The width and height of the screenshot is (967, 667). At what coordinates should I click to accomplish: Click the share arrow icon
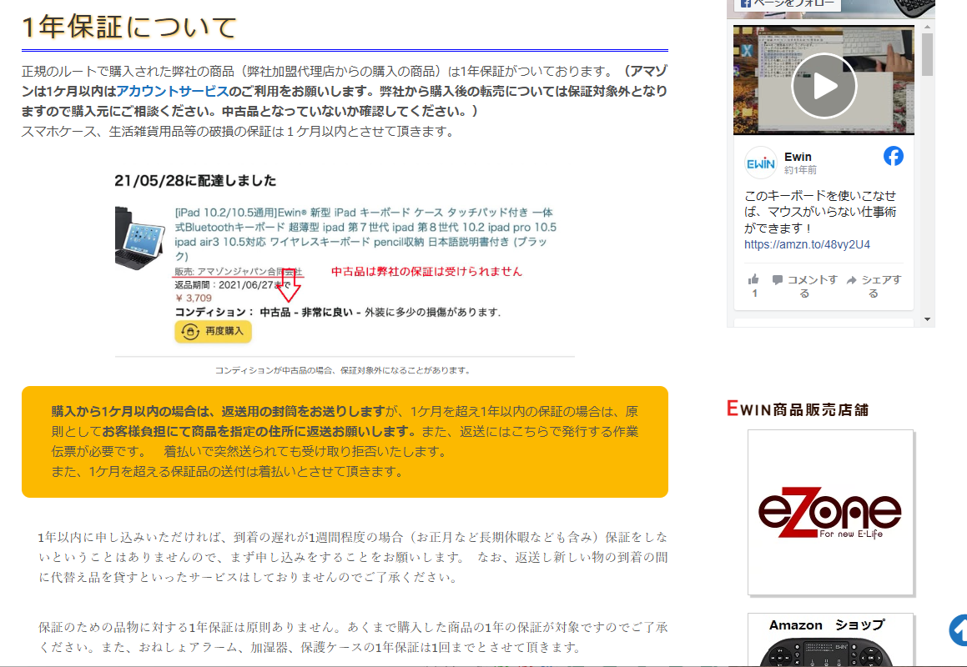pos(852,280)
